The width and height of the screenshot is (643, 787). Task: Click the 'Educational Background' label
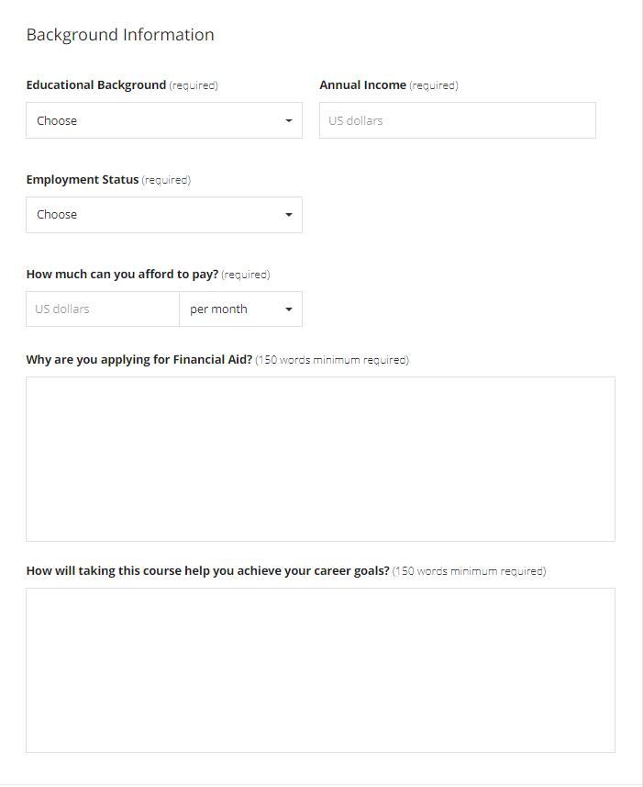(96, 85)
